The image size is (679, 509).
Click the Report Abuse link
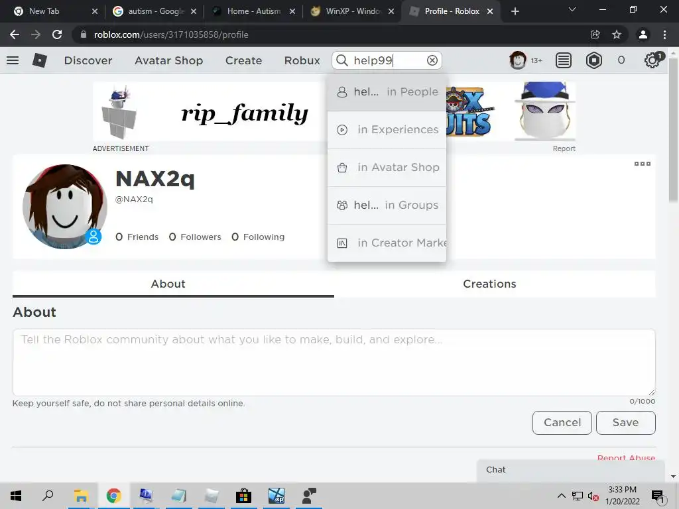626,458
